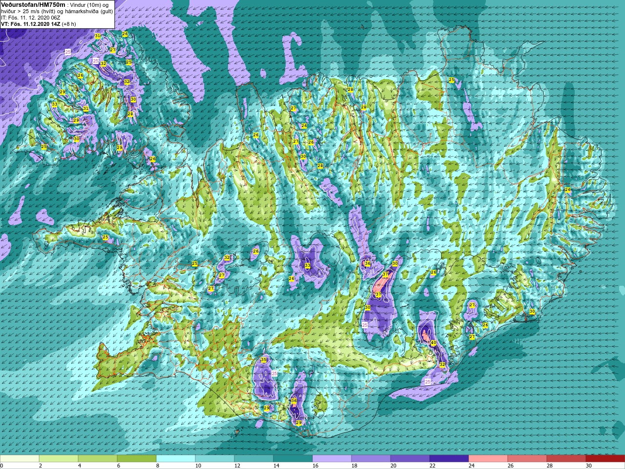Screen dimensions: 625x469
Task: Click the 'hámarkshviða (gult)' legend description text
Action: pyautogui.click(x=88, y=11)
